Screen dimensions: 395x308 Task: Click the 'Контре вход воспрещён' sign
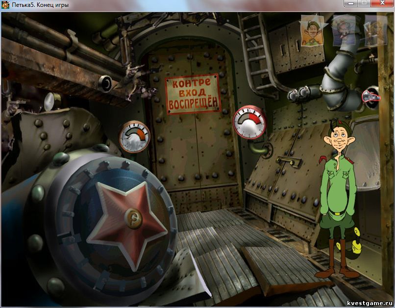click(193, 94)
